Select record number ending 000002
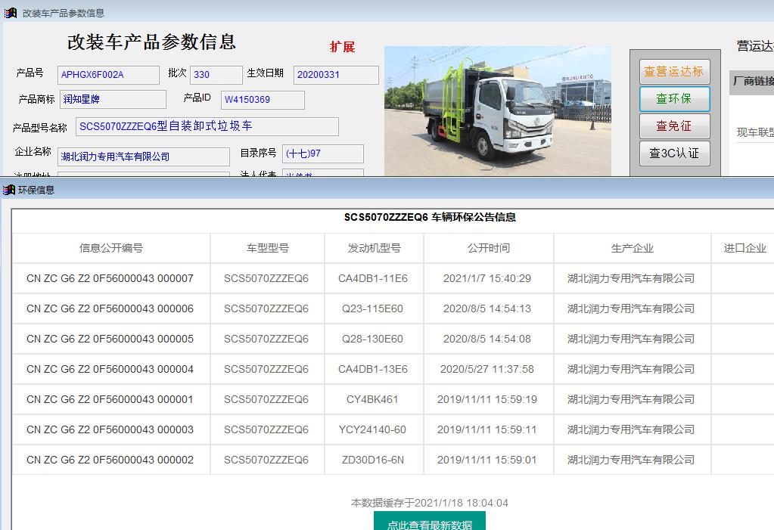The width and height of the screenshot is (774, 530). pos(110,460)
